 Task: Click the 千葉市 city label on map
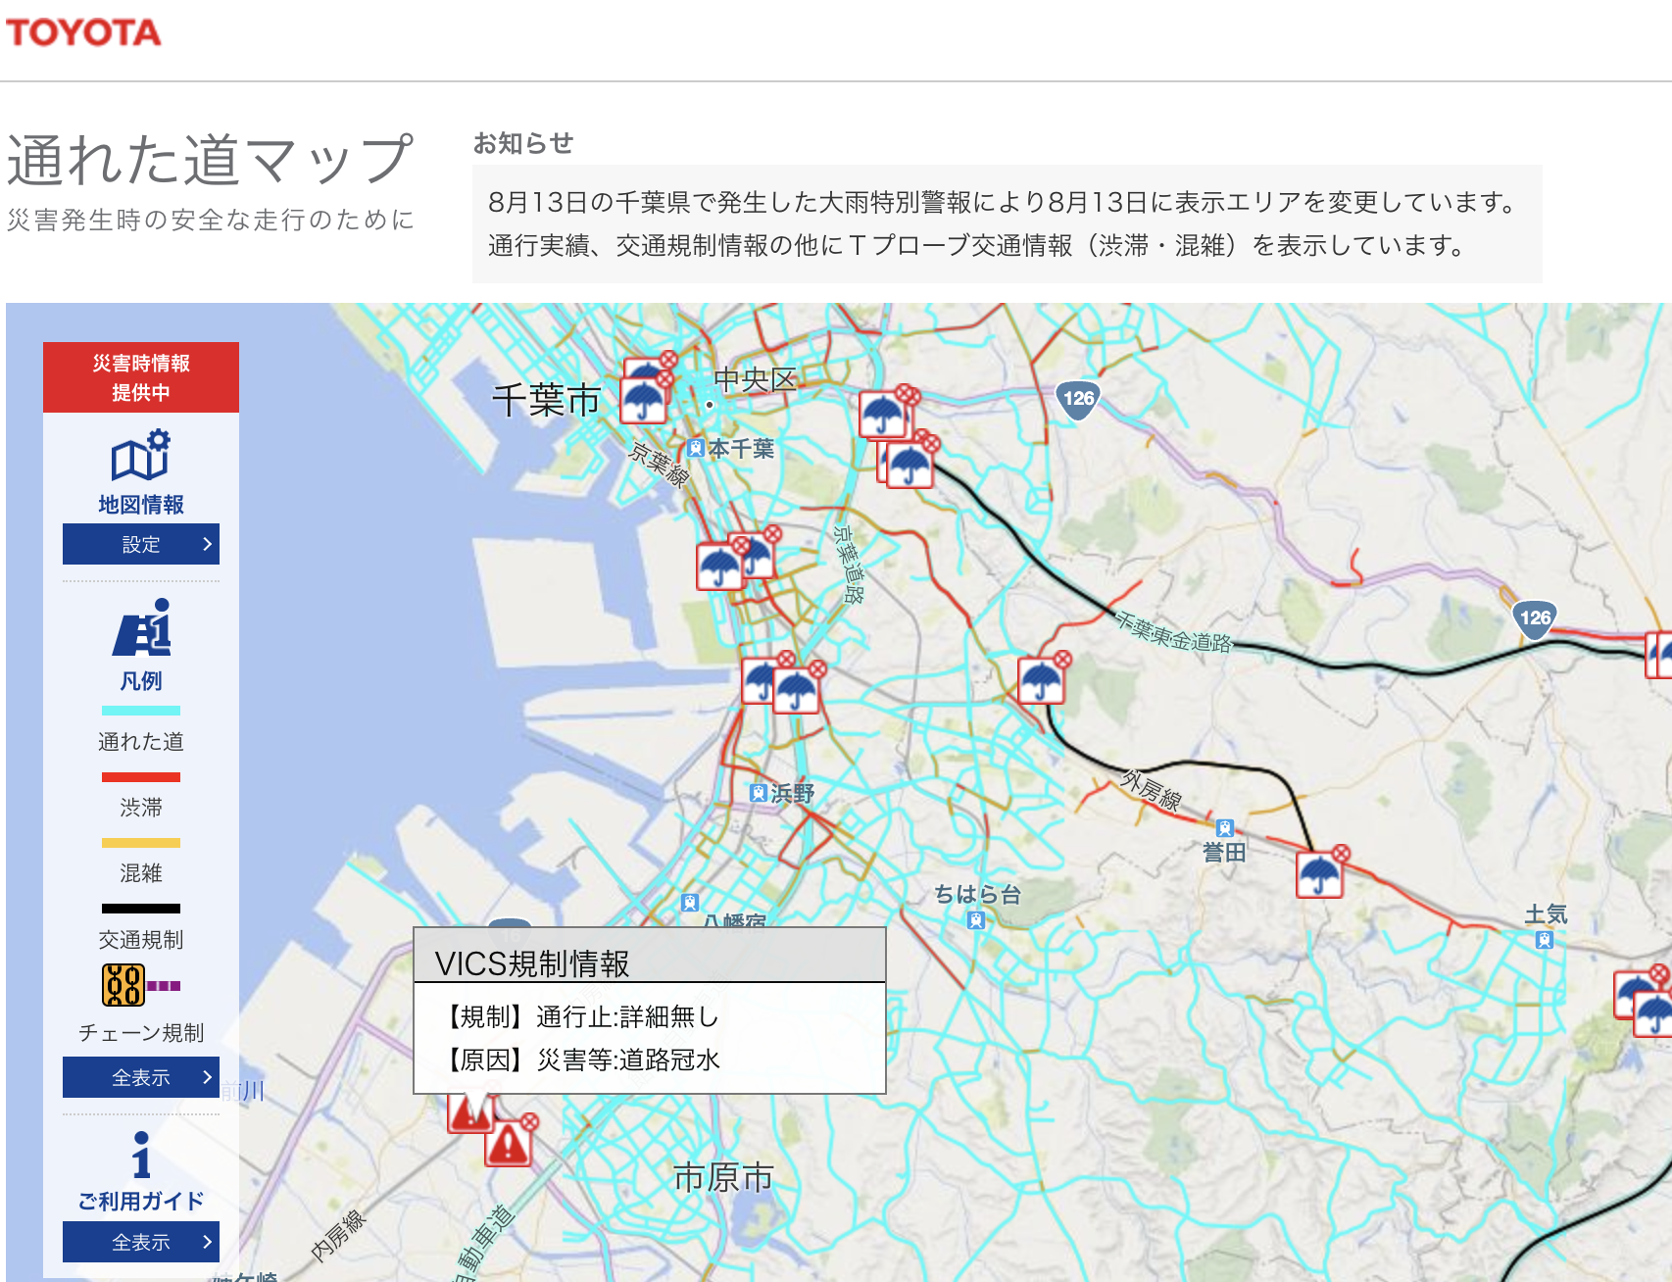pyautogui.click(x=546, y=401)
